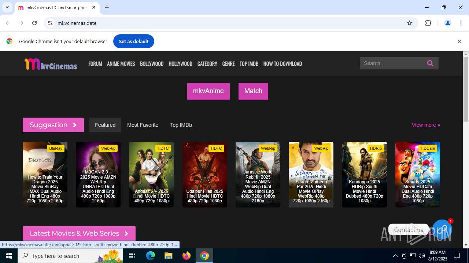469x263 pixels.
Task: Launch Firefox from taskbar
Action: [187, 256]
